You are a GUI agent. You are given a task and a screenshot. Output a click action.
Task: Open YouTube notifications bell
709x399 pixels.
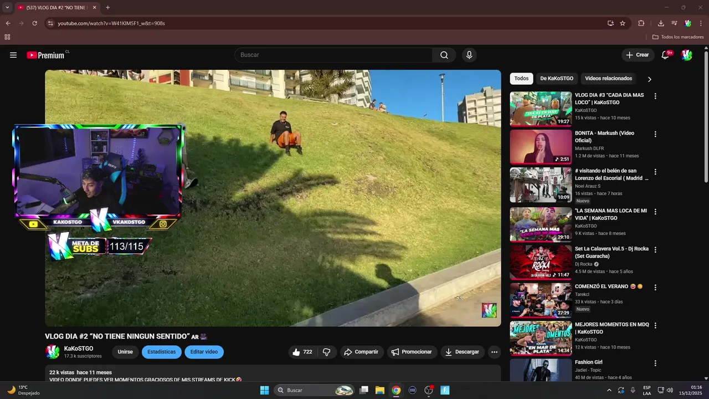[x=666, y=55]
